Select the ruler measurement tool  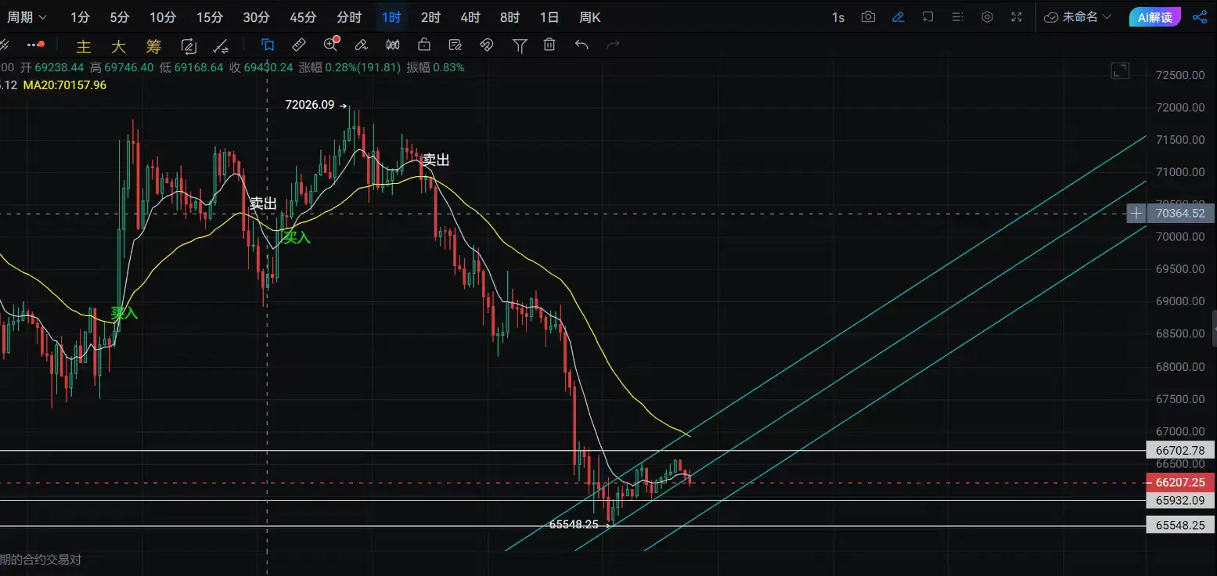[x=298, y=45]
